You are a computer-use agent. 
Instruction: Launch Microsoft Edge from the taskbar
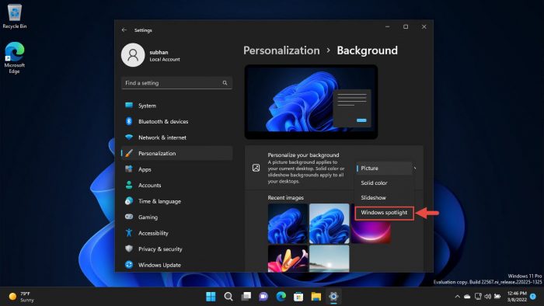coord(281,297)
